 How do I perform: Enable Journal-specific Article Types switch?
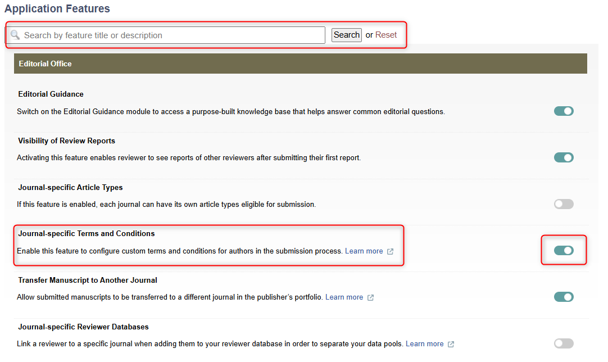click(x=564, y=204)
